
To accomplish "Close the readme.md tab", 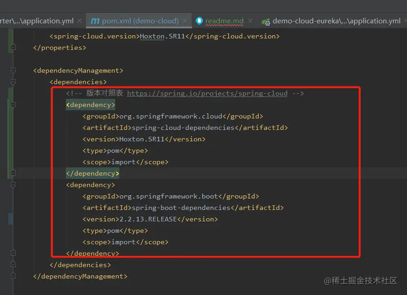I will 250,21.
